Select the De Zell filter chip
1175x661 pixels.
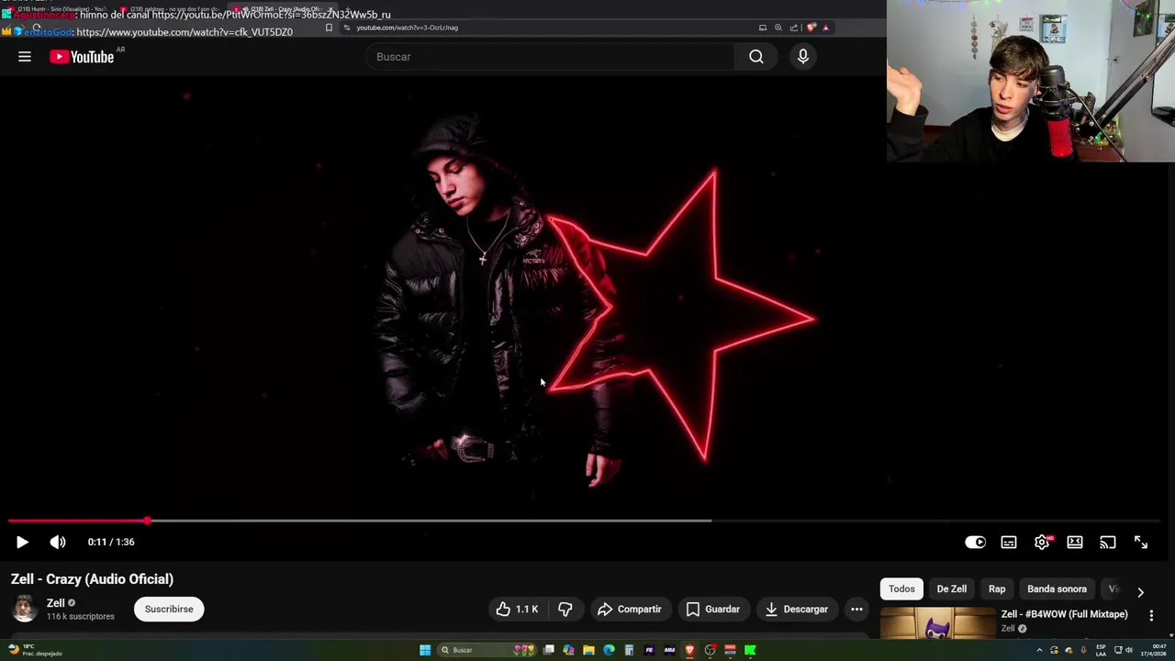pos(952,589)
